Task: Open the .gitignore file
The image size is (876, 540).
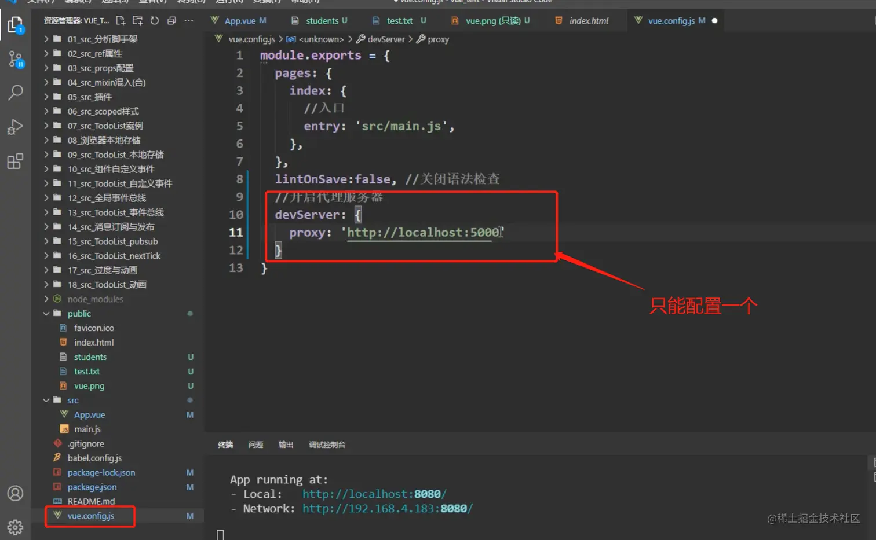Action: pos(86,444)
